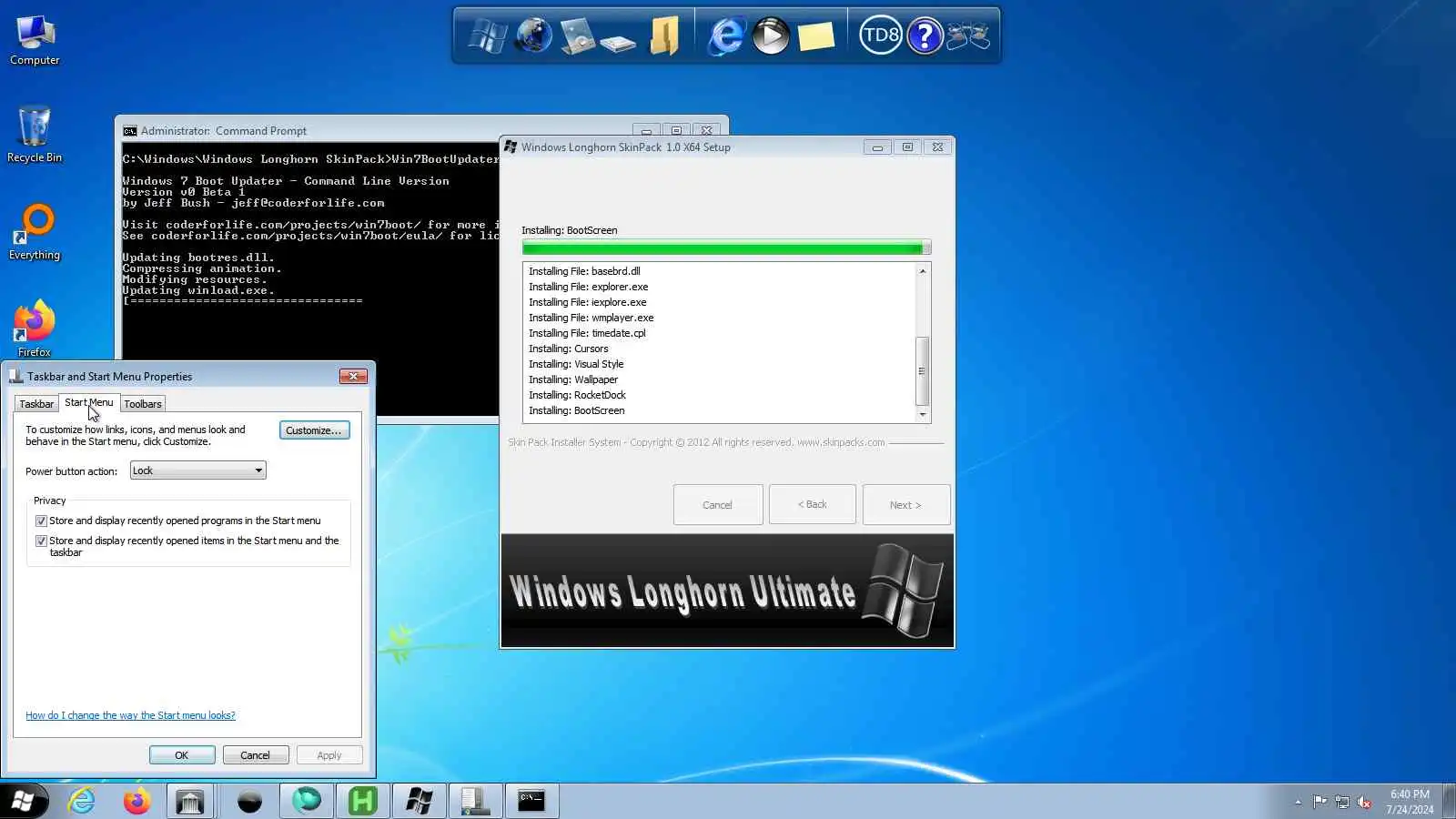
Task: Open the blue question mark help icon
Action: pos(925,35)
